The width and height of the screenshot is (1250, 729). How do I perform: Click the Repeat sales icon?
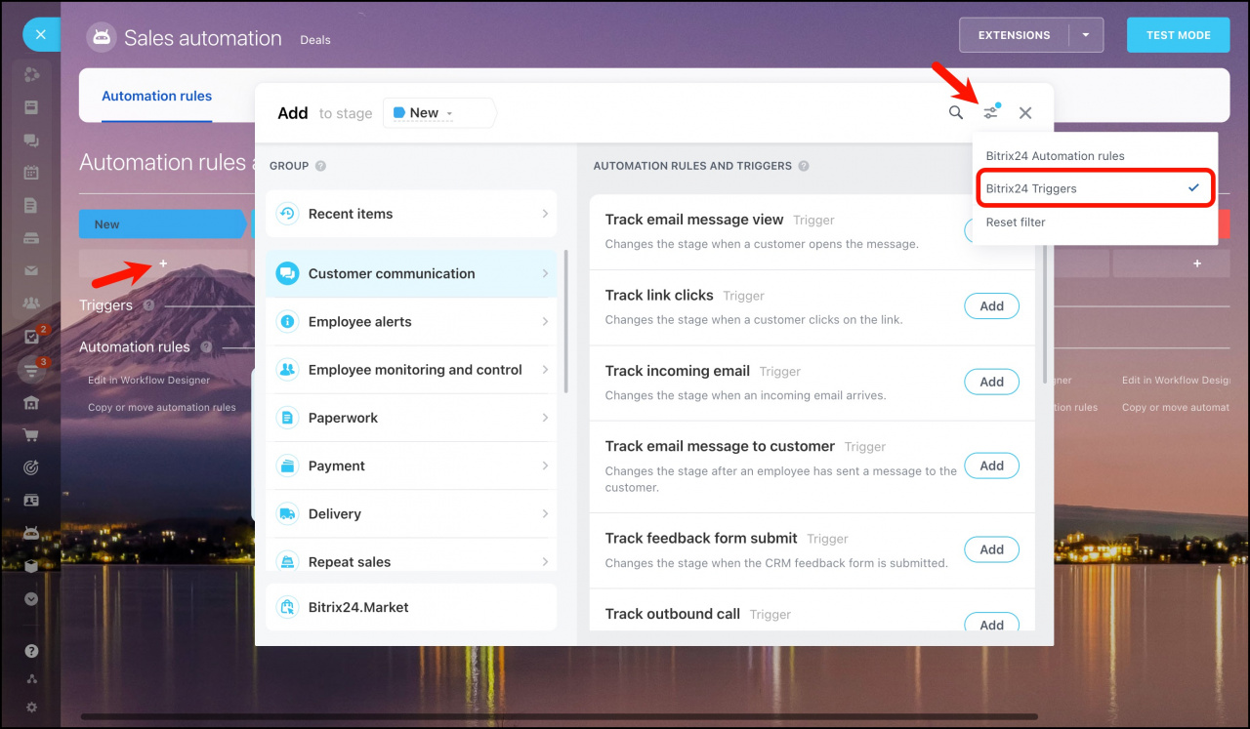(x=287, y=561)
